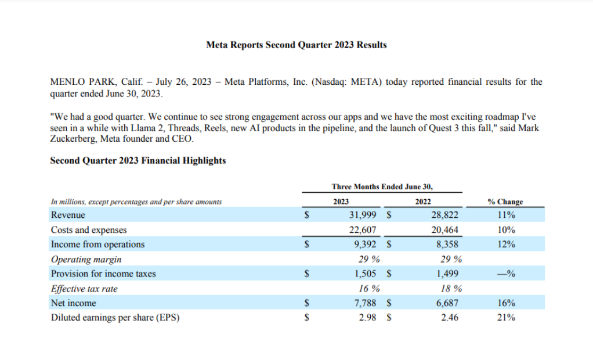Click the revenue value '28,822'
Image resolution: width=593 pixels, height=345 pixels.
tap(444, 215)
